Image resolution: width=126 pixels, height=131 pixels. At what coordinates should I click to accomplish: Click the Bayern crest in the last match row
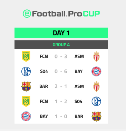click(x=26, y=116)
